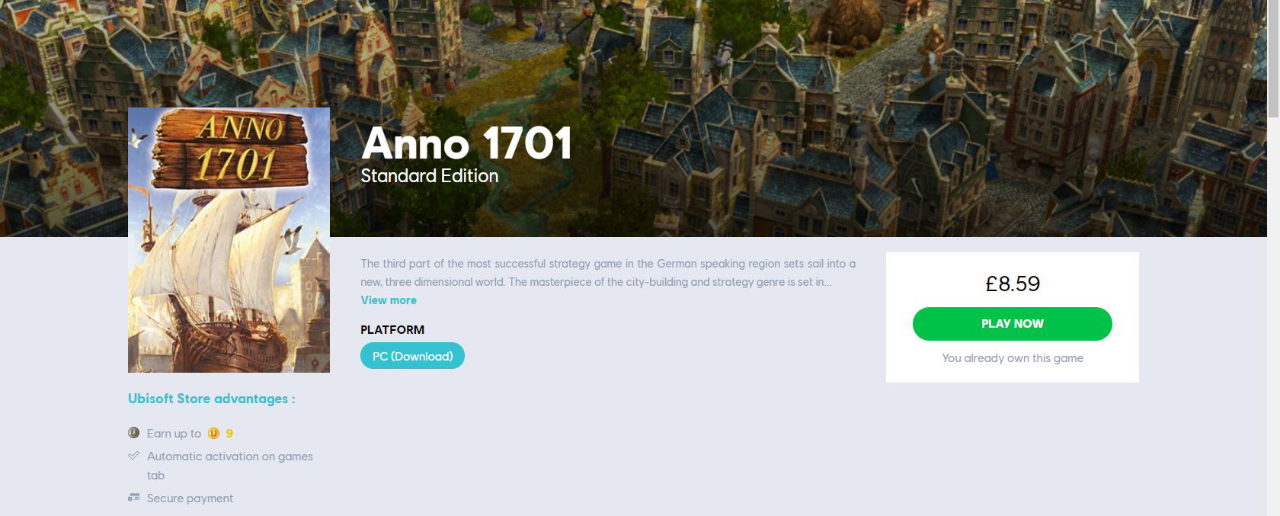Image resolution: width=1280 pixels, height=516 pixels.
Task: Click the Ubisoft Store advantages heading
Action: pyautogui.click(x=211, y=399)
